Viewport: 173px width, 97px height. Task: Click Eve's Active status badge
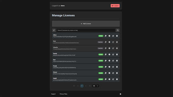coord(101,61)
